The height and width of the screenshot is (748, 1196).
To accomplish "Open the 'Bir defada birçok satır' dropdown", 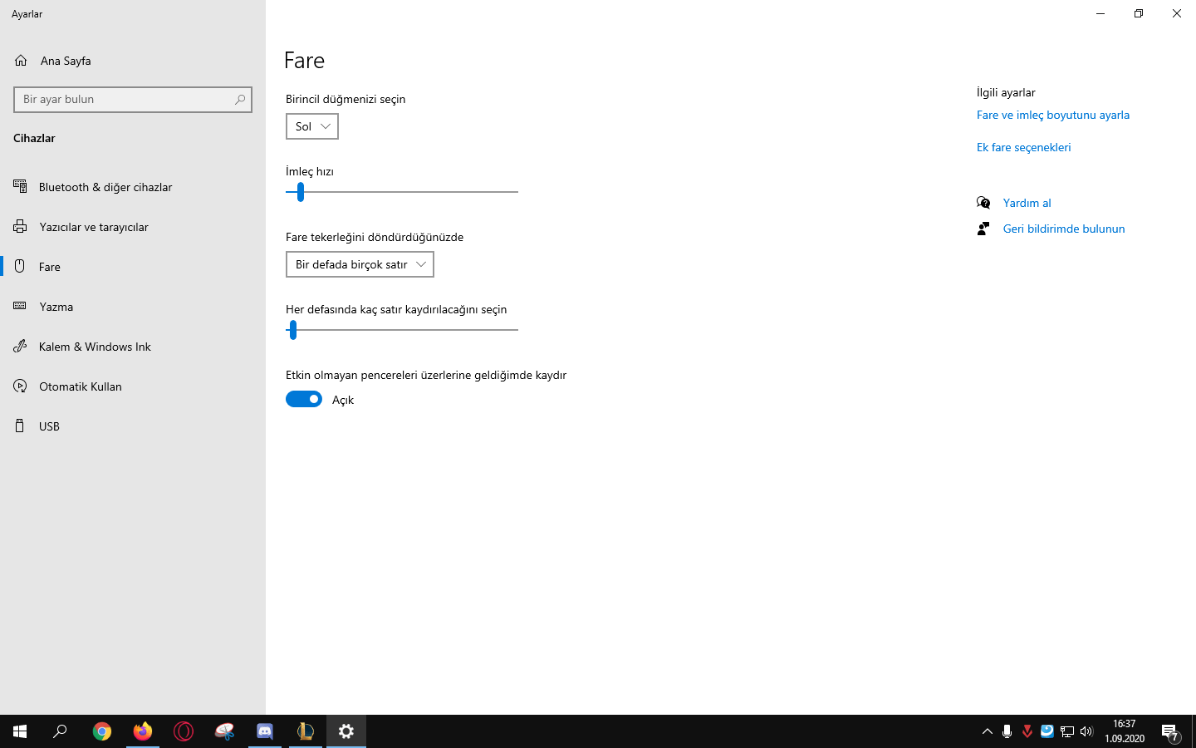I will click(x=360, y=264).
